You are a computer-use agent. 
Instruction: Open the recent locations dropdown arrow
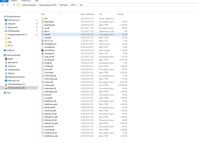tap(11, 5)
